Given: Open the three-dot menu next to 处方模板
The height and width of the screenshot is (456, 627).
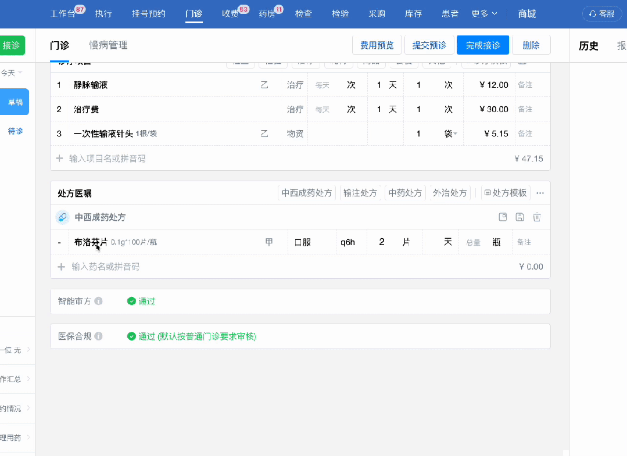Looking at the screenshot, I should 540,193.
